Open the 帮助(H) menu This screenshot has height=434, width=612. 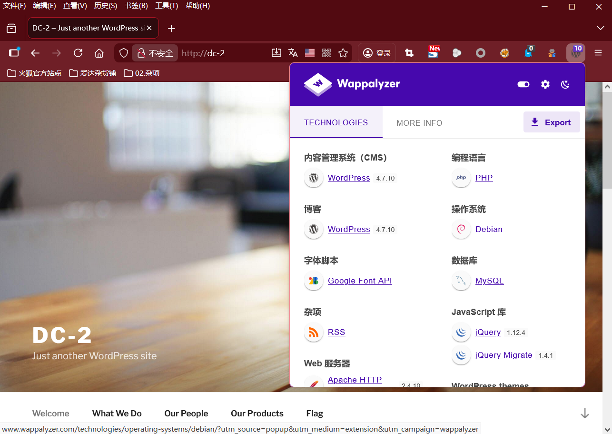(197, 6)
